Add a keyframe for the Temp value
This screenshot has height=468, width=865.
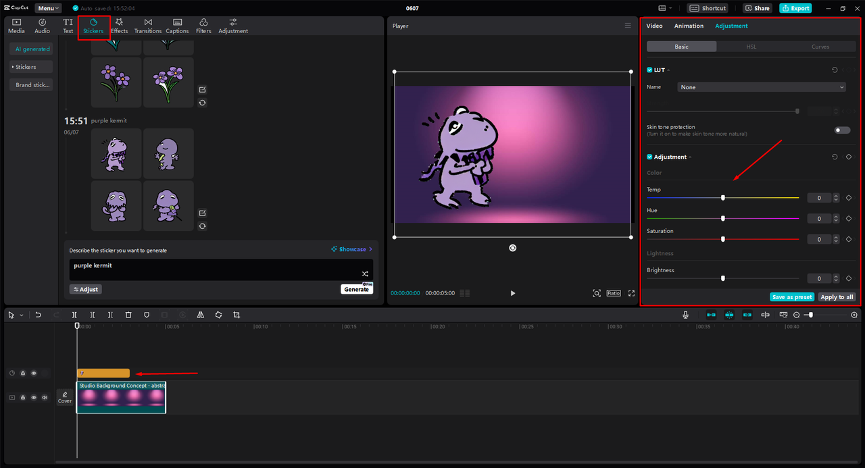[x=849, y=198]
